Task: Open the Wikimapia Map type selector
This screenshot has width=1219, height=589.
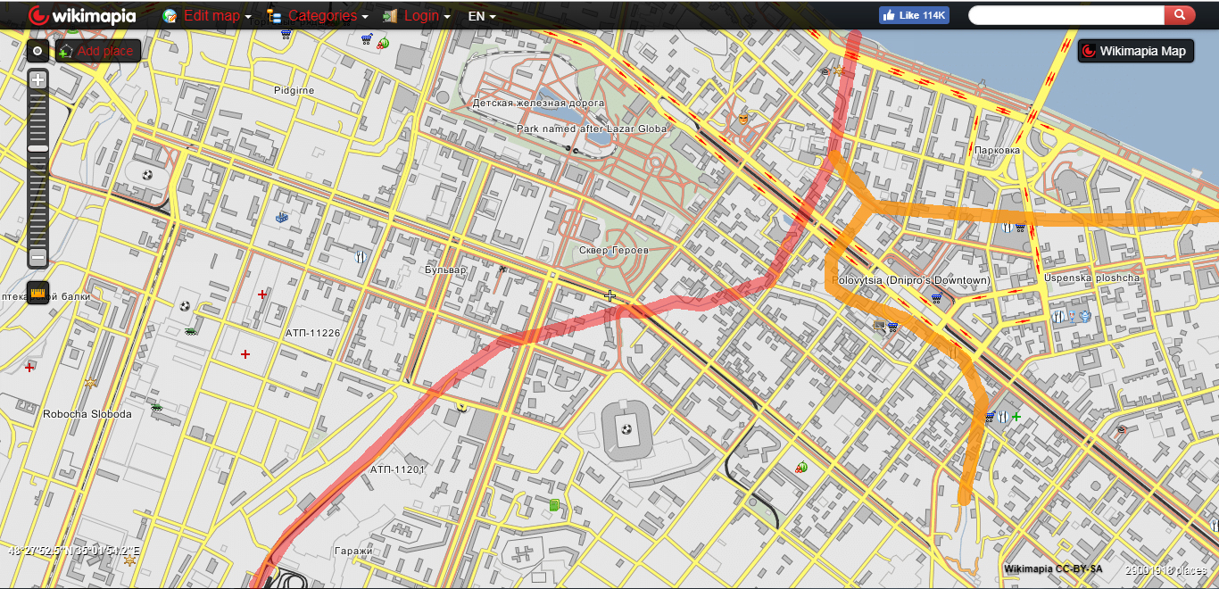Action: point(1135,51)
